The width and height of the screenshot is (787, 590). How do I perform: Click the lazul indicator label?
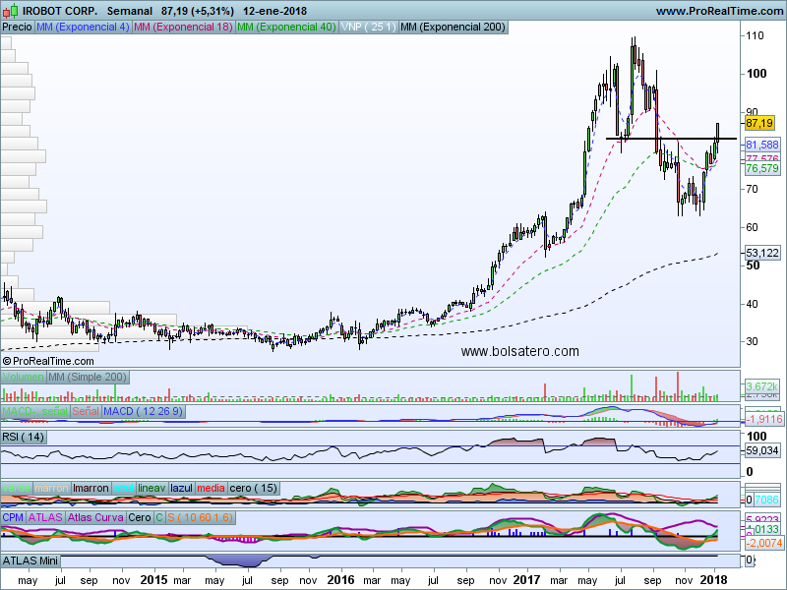pyautogui.click(x=181, y=488)
